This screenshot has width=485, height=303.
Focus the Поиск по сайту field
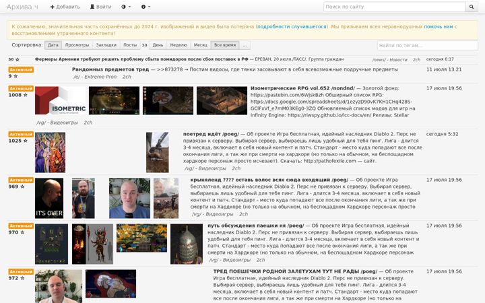click(x=394, y=7)
